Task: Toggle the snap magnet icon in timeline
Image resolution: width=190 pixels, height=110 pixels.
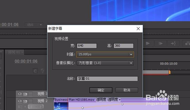Action: coord(35,71)
